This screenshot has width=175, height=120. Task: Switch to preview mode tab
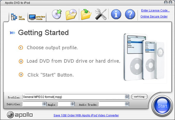point(37,17)
